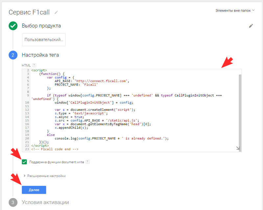Screen dimensions: 263x210
Task: Edit the tag name with the pencil icon
Action: [x=56, y=12]
